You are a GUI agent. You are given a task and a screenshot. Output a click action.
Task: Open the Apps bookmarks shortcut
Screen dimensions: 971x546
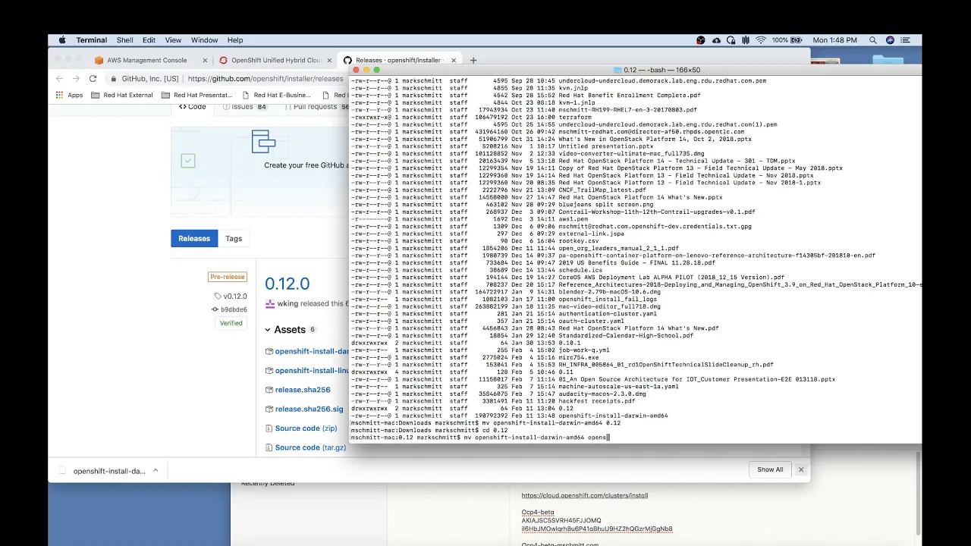click(x=70, y=96)
